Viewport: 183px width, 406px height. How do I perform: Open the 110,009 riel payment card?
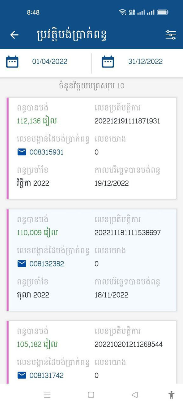tap(91, 260)
